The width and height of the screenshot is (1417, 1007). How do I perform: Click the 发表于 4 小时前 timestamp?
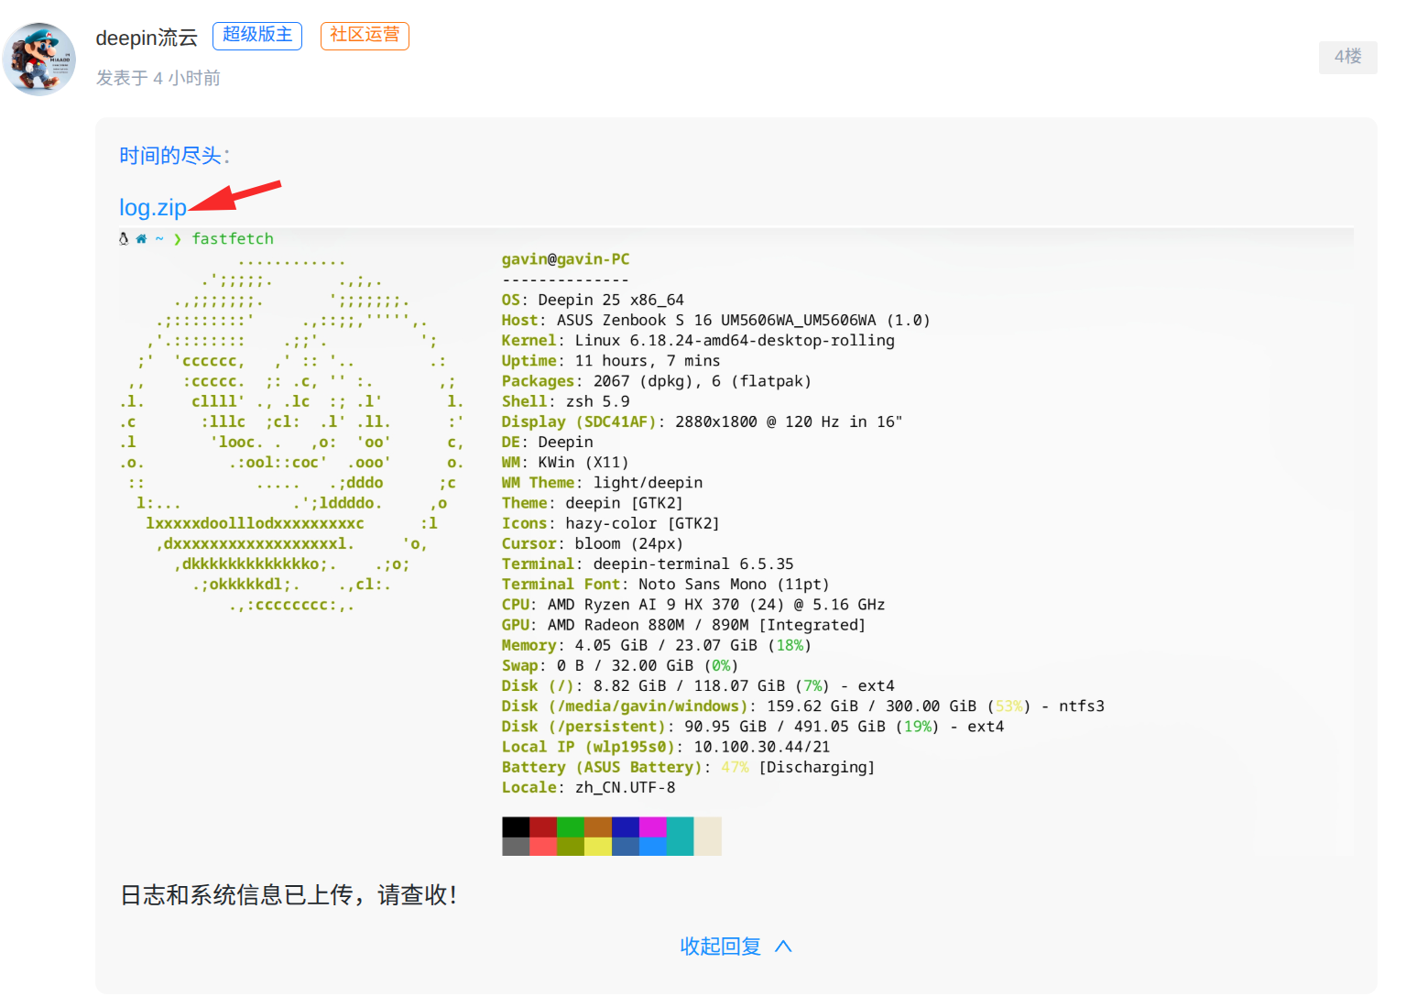pyautogui.click(x=158, y=78)
